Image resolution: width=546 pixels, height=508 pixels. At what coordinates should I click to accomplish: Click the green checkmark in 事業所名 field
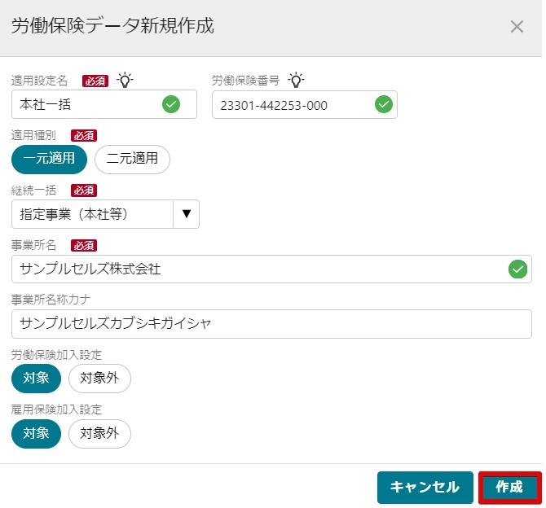tap(517, 269)
